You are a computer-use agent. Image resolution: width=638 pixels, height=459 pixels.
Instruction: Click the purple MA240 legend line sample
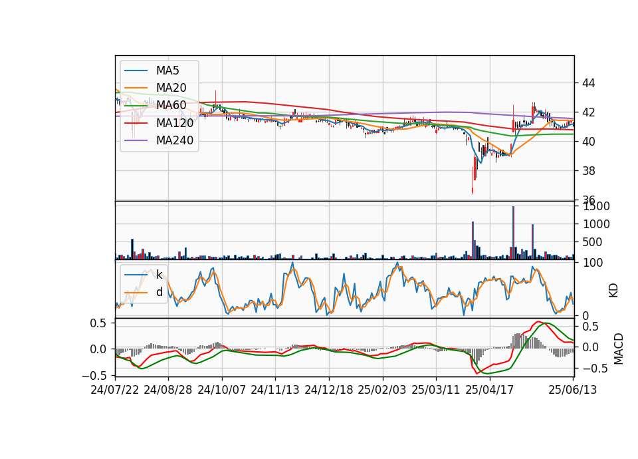[x=136, y=140]
